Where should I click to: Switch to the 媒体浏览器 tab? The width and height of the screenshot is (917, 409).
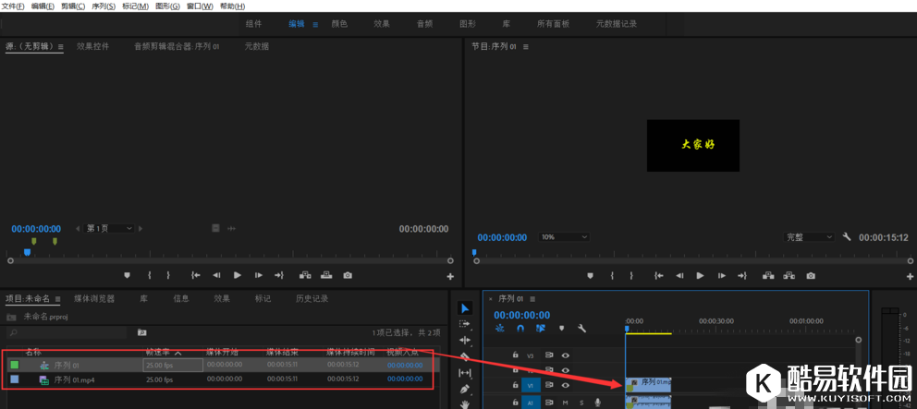[x=94, y=298]
